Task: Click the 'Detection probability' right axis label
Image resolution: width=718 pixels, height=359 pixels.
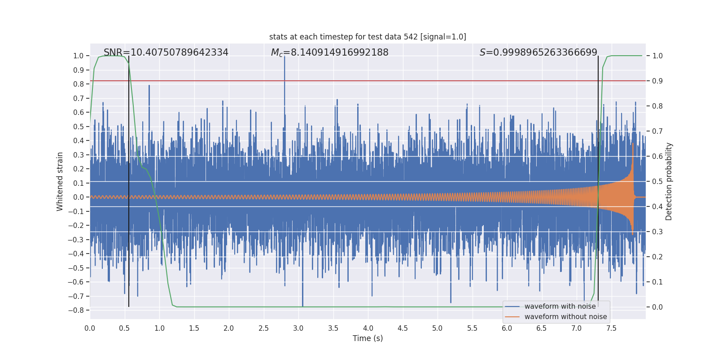Action: click(x=669, y=181)
